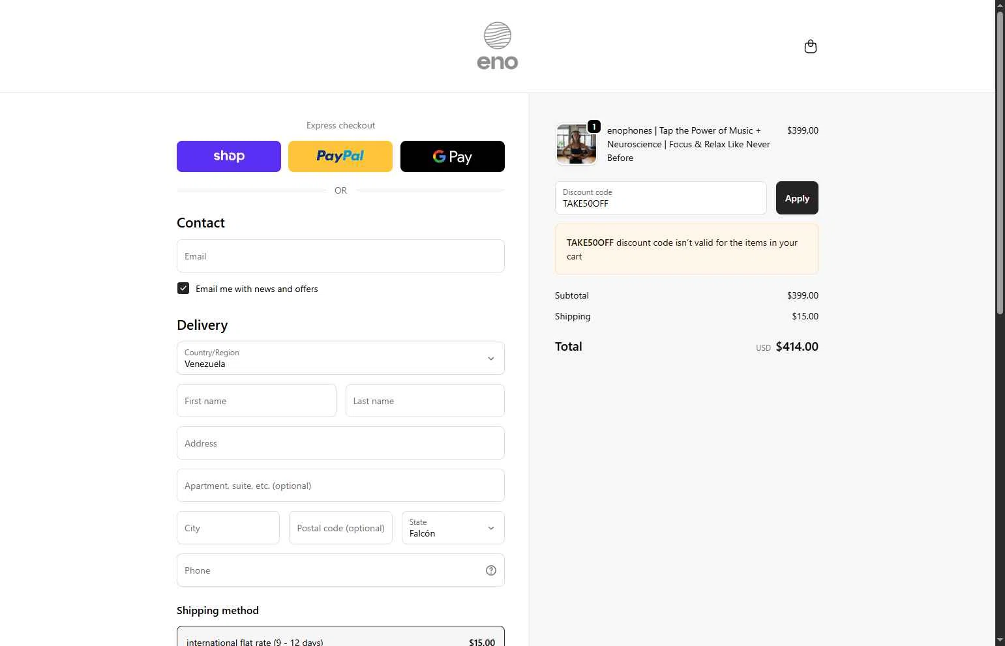Screen dimensions: 1005x646
Task: Focus the Address field
Action: point(340,443)
